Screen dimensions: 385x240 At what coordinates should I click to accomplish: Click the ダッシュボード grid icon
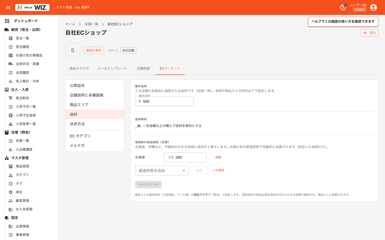(7, 21)
